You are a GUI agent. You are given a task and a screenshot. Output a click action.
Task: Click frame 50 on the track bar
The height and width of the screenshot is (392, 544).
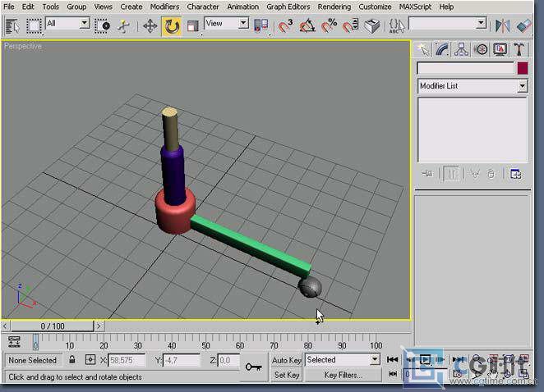click(205, 341)
